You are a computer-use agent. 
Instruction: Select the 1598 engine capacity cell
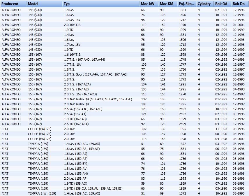(x=183, y=55)
